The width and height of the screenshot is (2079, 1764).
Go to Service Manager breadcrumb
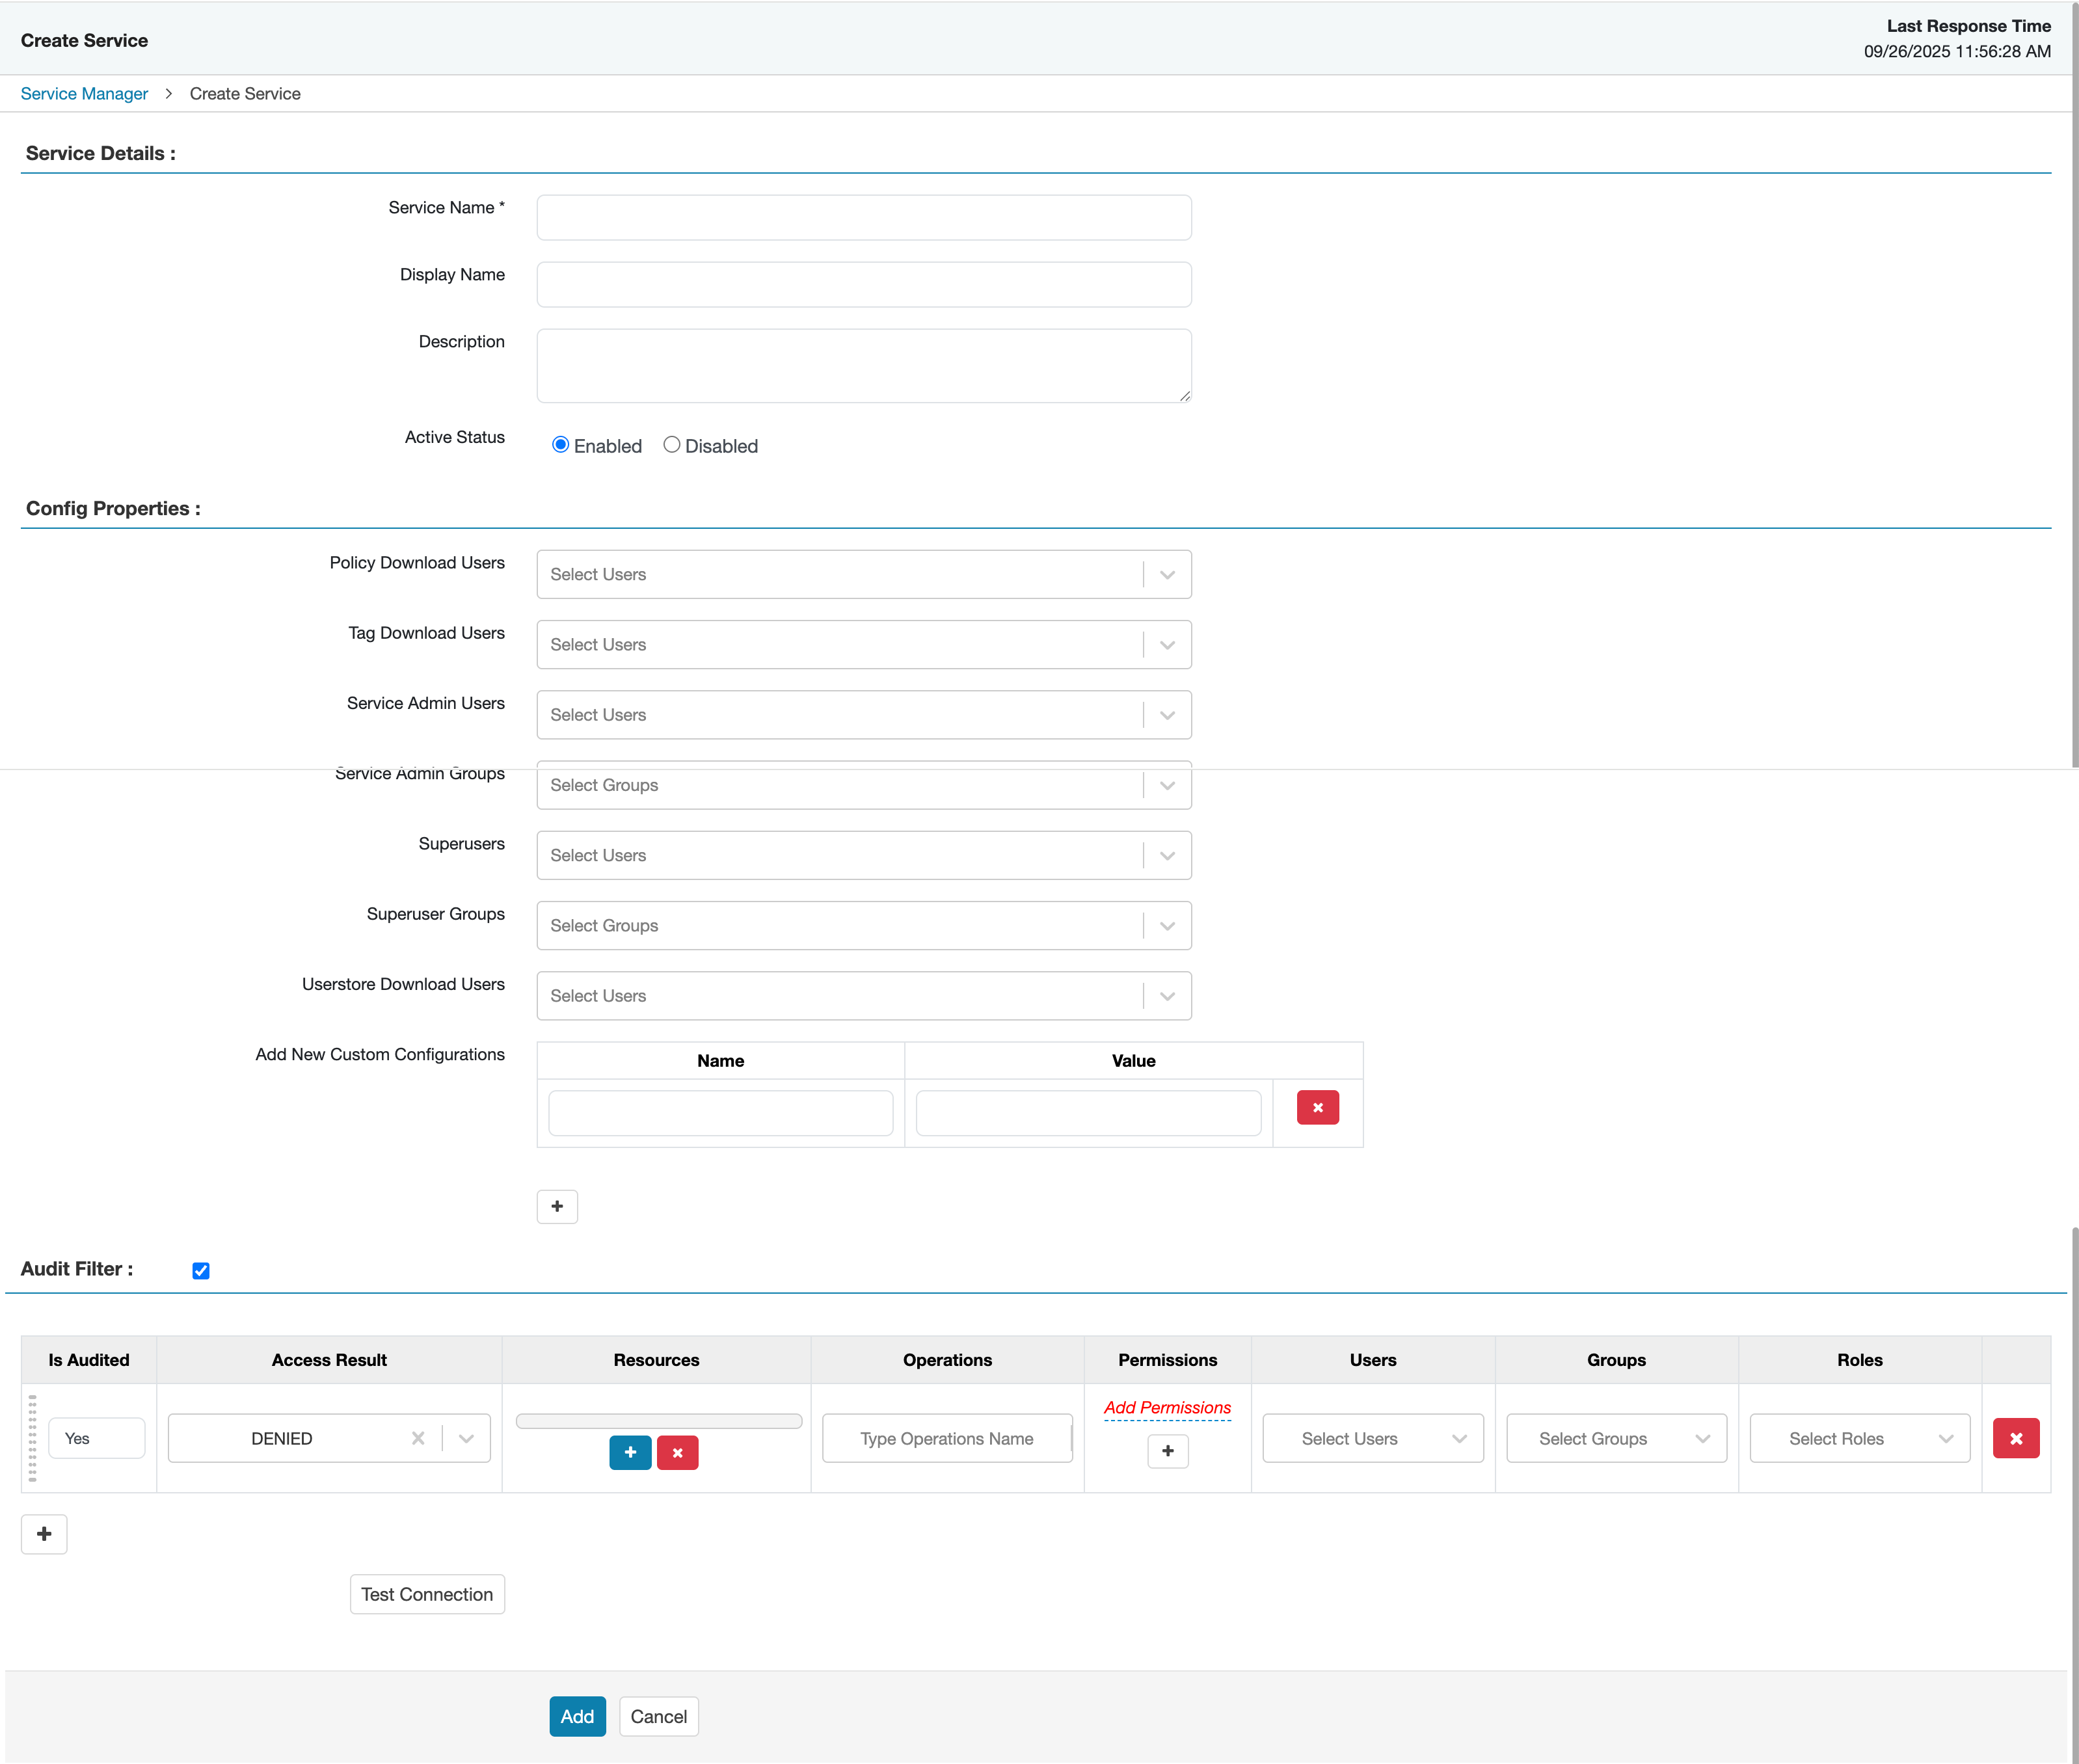click(84, 94)
